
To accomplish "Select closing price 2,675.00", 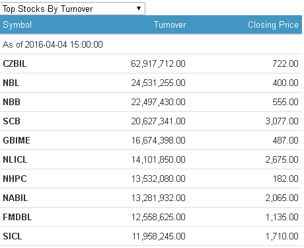I will click(x=282, y=159).
